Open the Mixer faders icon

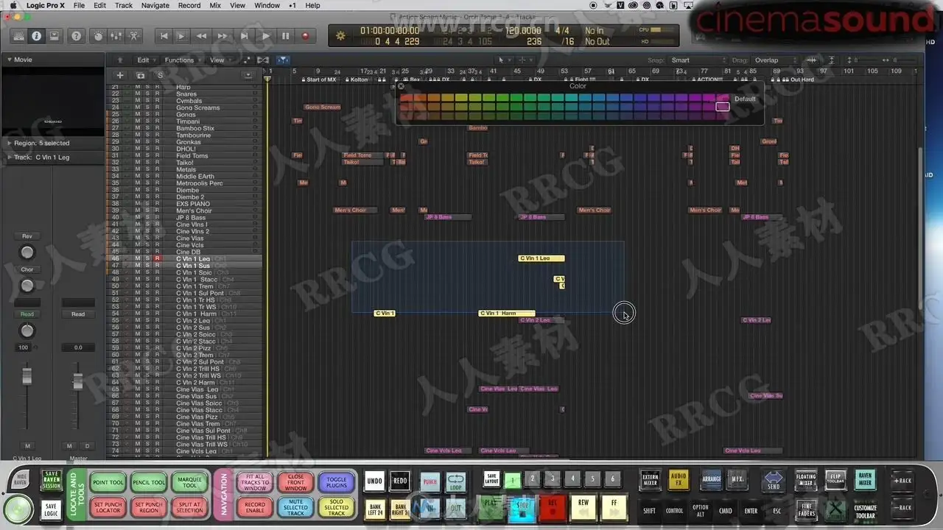(x=116, y=36)
